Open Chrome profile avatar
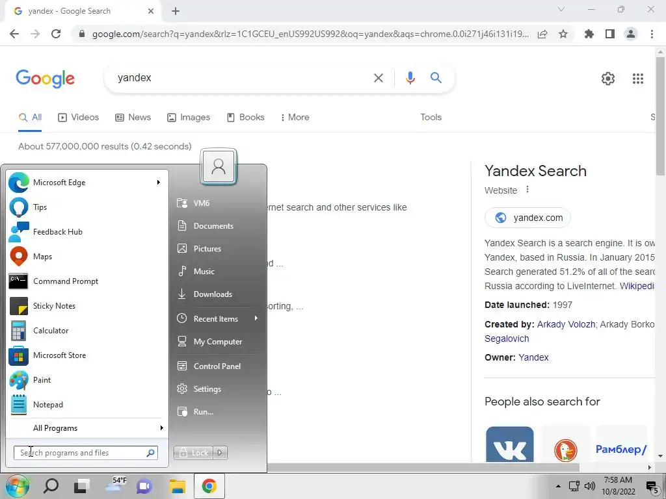666x499 pixels. pos(631,34)
